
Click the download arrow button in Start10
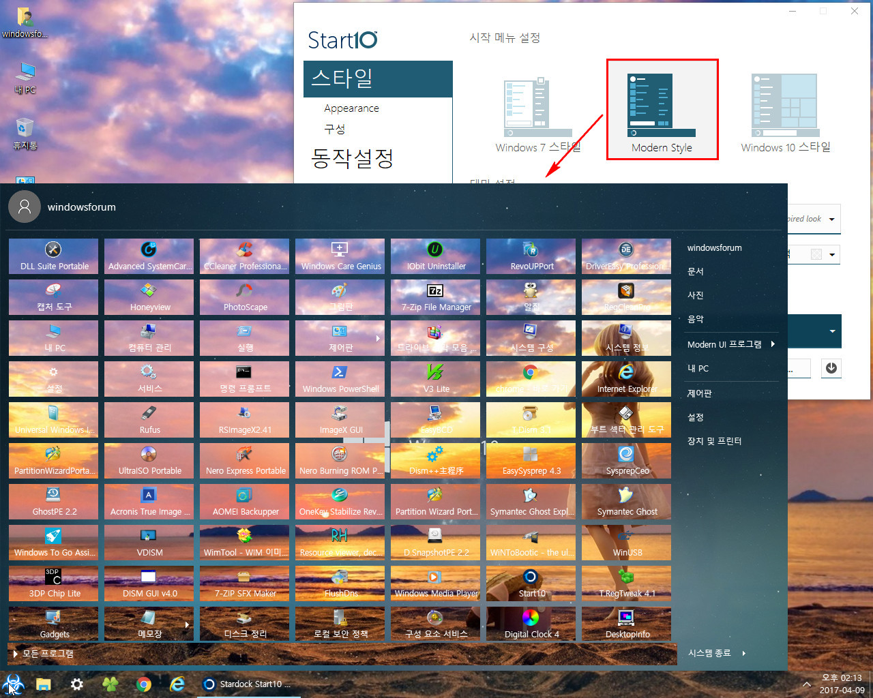pyautogui.click(x=831, y=368)
